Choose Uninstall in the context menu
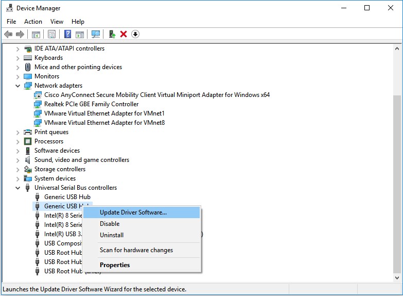403x296 pixels. 142,235
